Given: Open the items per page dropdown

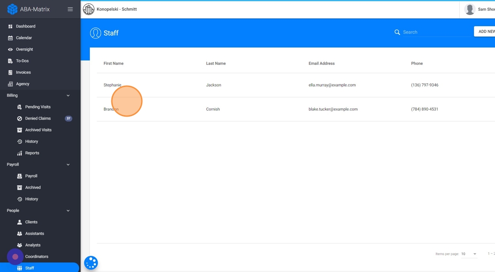Looking at the screenshot, I should click(469, 254).
